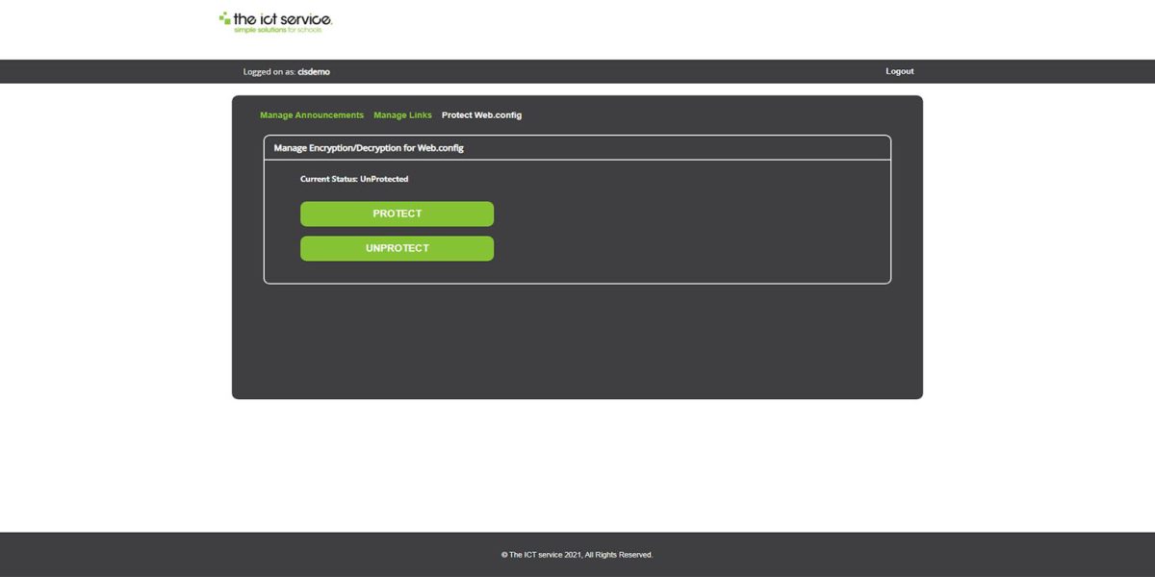Open the Manage Links section
This screenshot has height=577, width=1155.
point(402,114)
